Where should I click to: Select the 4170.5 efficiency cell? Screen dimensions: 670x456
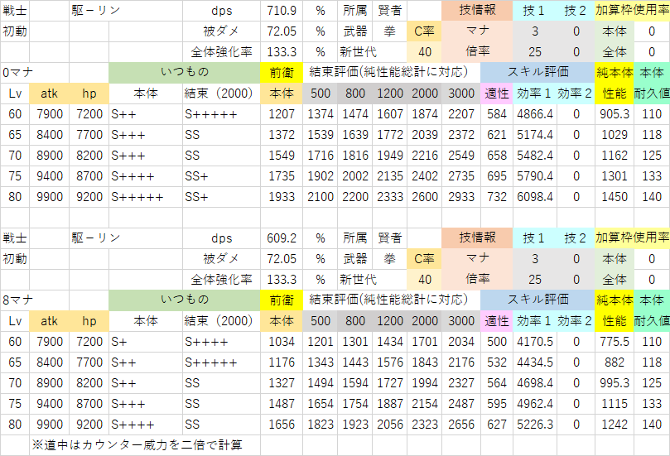(x=534, y=342)
